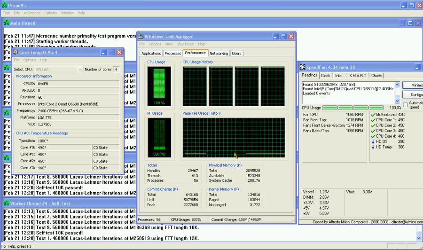Open the Options menu in Core Temp
The image size is (423, 250).
[30, 60]
